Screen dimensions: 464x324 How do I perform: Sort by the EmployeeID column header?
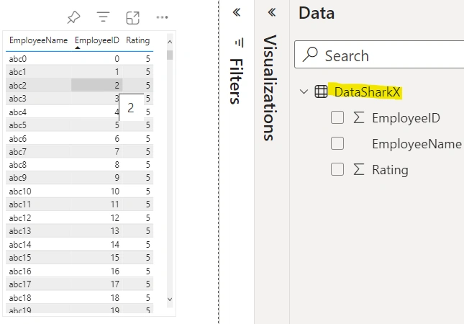97,40
